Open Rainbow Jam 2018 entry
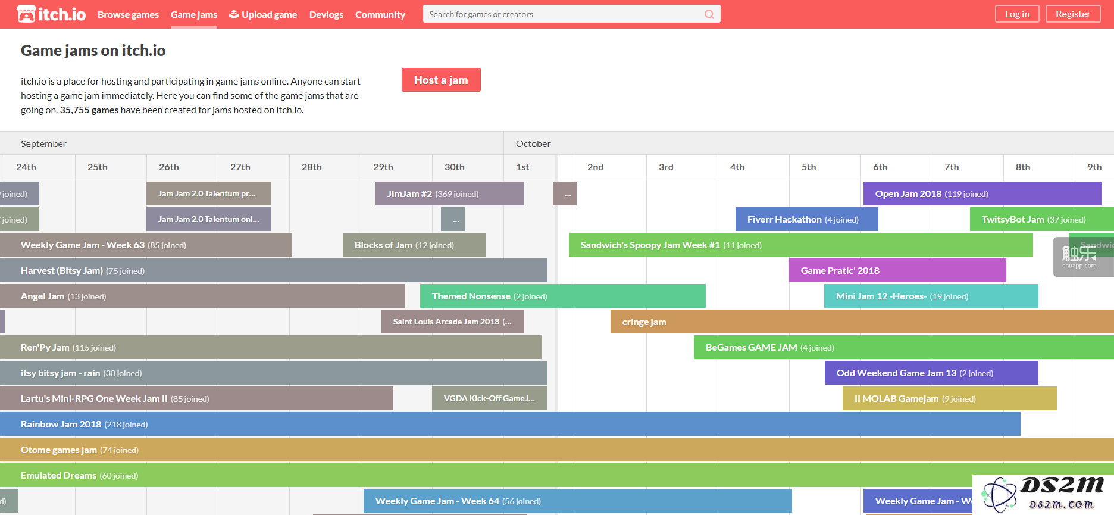This screenshot has height=515, width=1114. (510, 424)
